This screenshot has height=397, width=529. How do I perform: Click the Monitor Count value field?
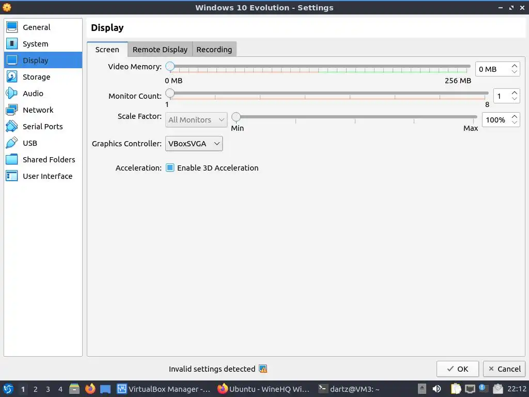coord(502,96)
